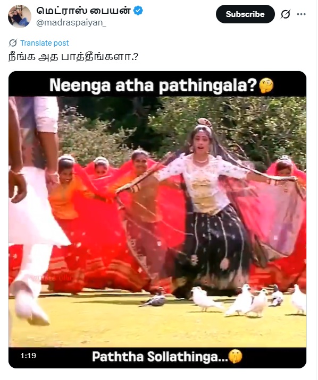Click the shushing face emoji in caption
Screen dimensions: 318x380
click(x=236, y=357)
